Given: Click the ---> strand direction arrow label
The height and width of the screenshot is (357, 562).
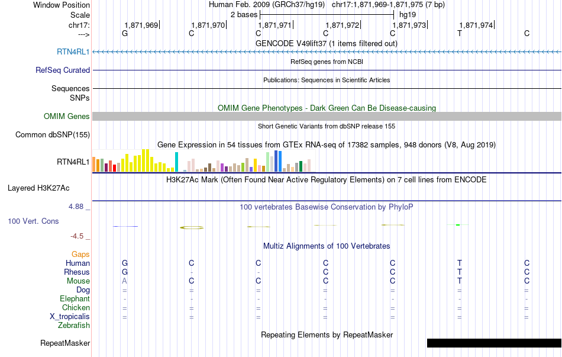Looking at the screenshot, I should (84, 34).
